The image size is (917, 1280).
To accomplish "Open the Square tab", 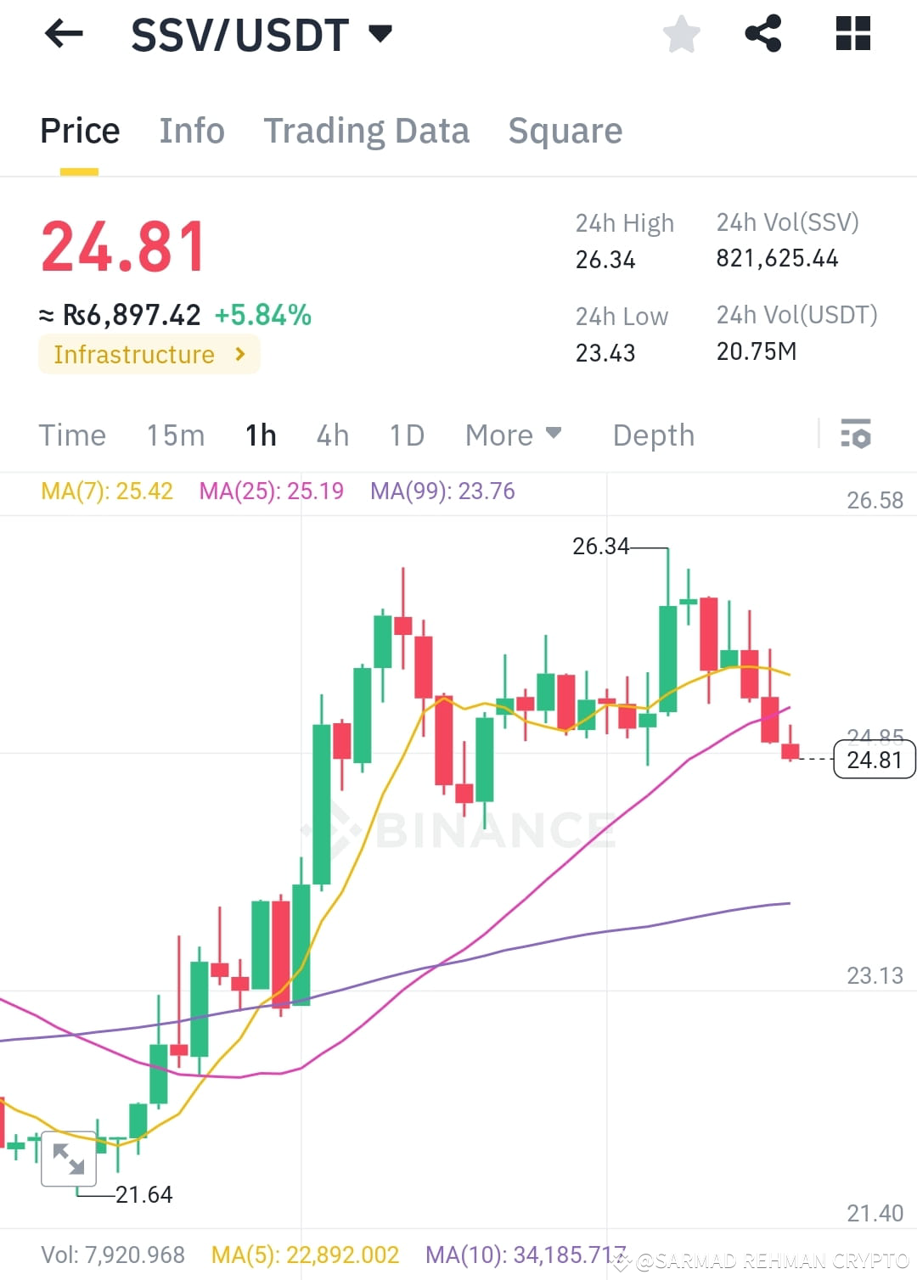I will [x=565, y=131].
